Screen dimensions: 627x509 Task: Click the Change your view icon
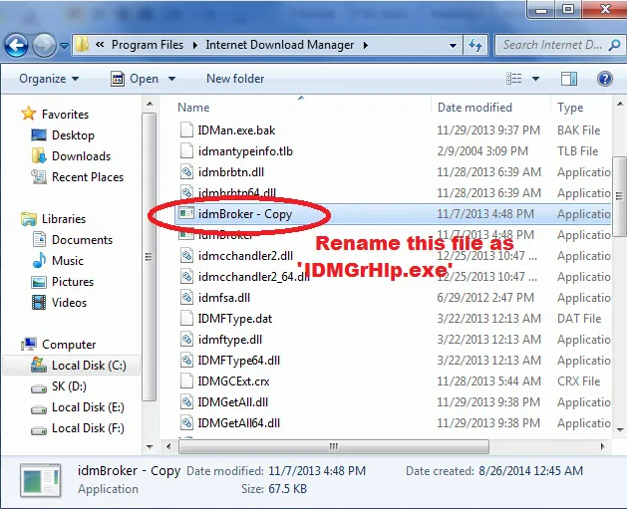click(x=513, y=79)
